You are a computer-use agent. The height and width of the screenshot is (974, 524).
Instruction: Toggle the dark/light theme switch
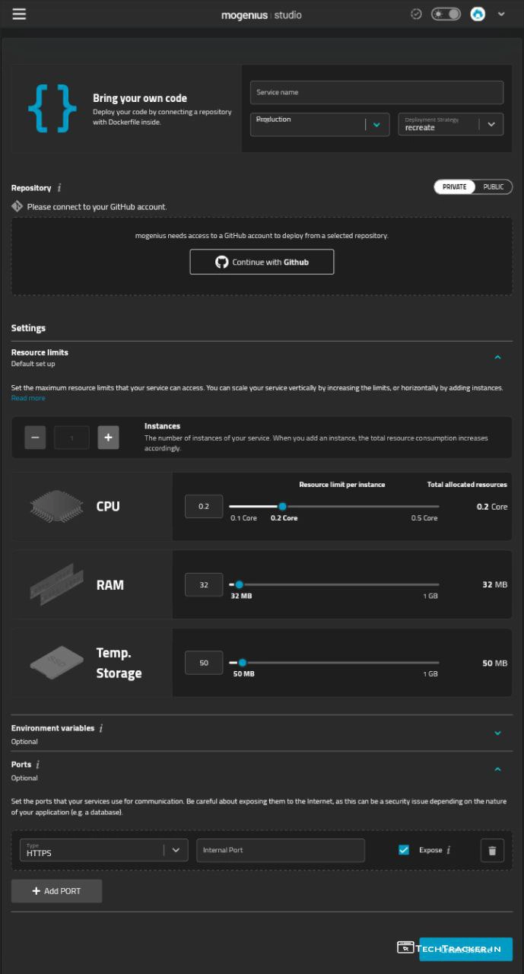pos(446,14)
